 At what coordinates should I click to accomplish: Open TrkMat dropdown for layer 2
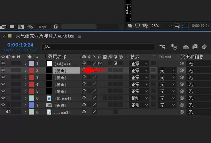pyautogui.click(x=167, y=70)
